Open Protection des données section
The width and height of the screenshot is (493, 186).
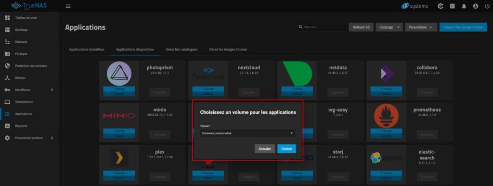(x=29, y=66)
